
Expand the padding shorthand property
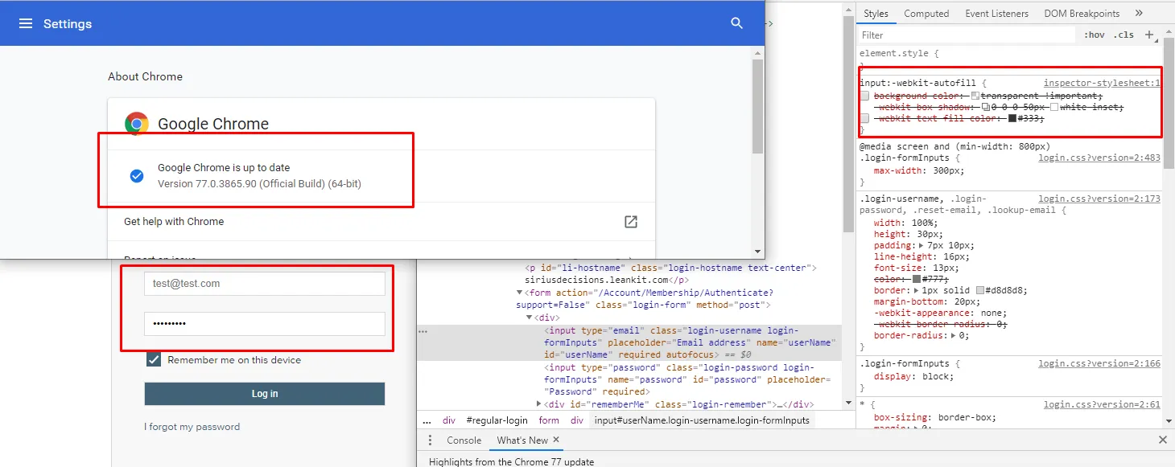pyautogui.click(x=921, y=245)
